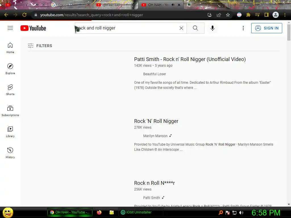The image size is (291, 218).
Task: Open the YouTube hamburger guide menu
Action: tap(10, 28)
